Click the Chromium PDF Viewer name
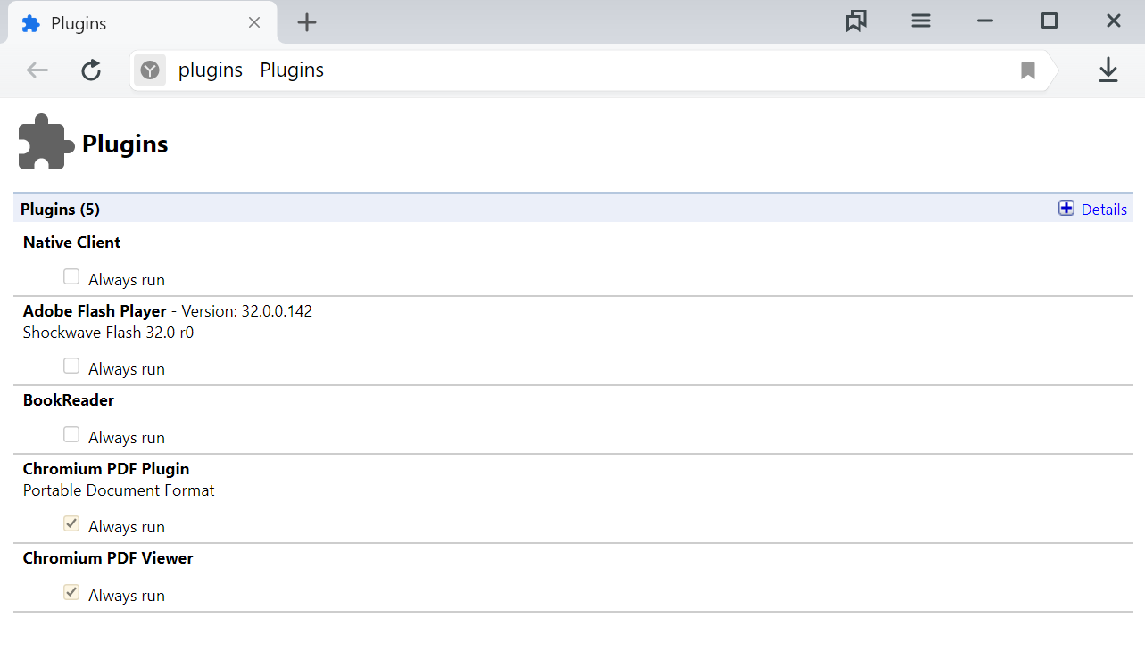Image resolution: width=1145 pixels, height=667 pixels. click(x=108, y=558)
